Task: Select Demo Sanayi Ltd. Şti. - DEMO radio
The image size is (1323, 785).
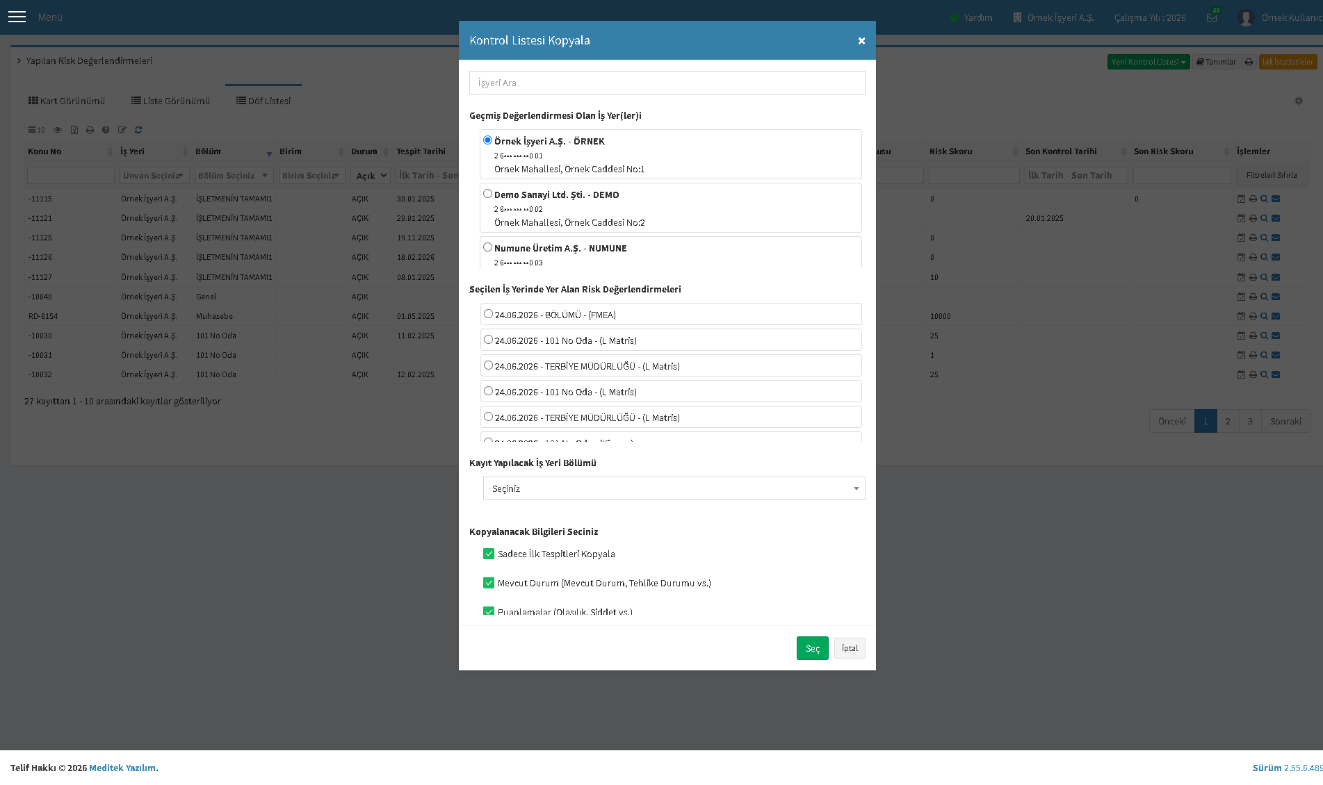Action: point(487,194)
